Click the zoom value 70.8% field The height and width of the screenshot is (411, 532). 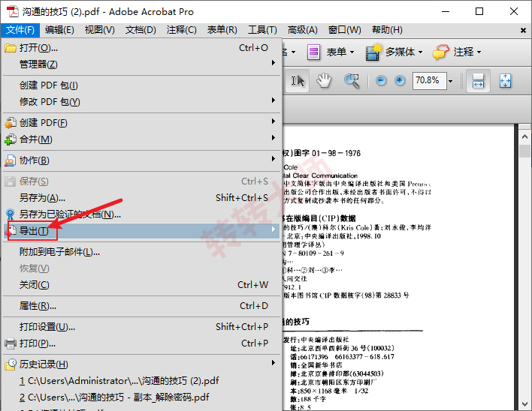point(429,81)
